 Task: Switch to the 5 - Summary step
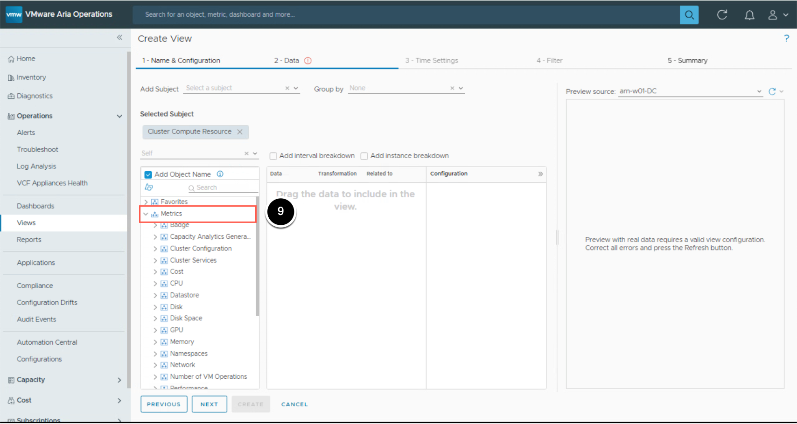tap(687, 61)
